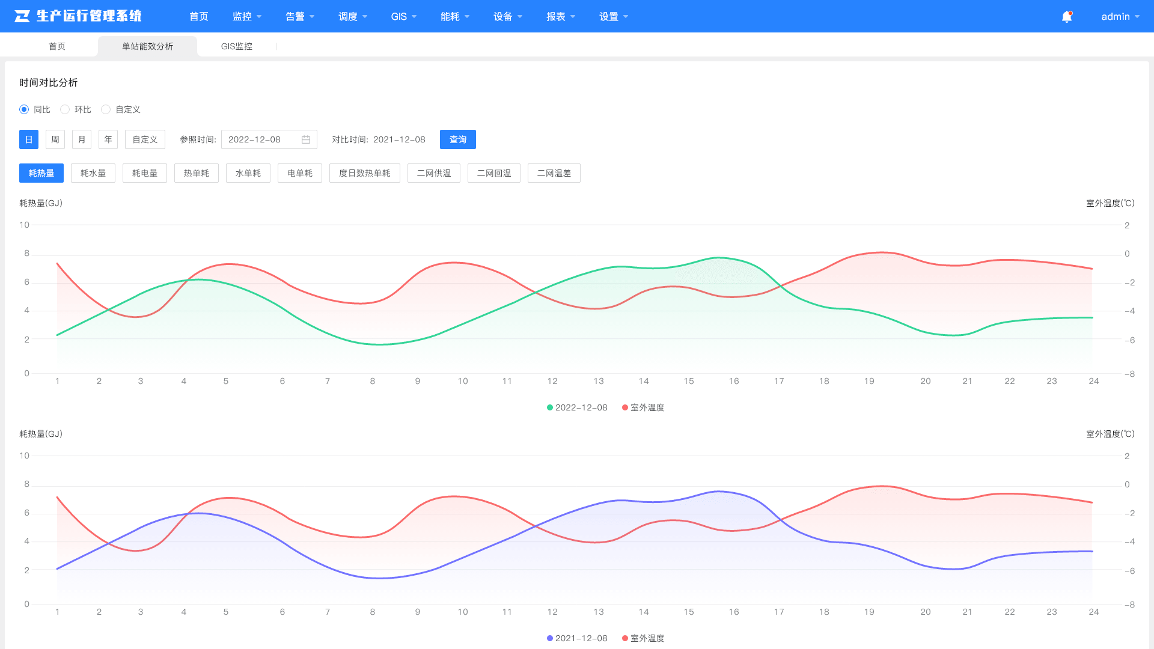Click the 对比时间 2021-12-08 value
The width and height of the screenshot is (1154, 649).
tap(399, 139)
